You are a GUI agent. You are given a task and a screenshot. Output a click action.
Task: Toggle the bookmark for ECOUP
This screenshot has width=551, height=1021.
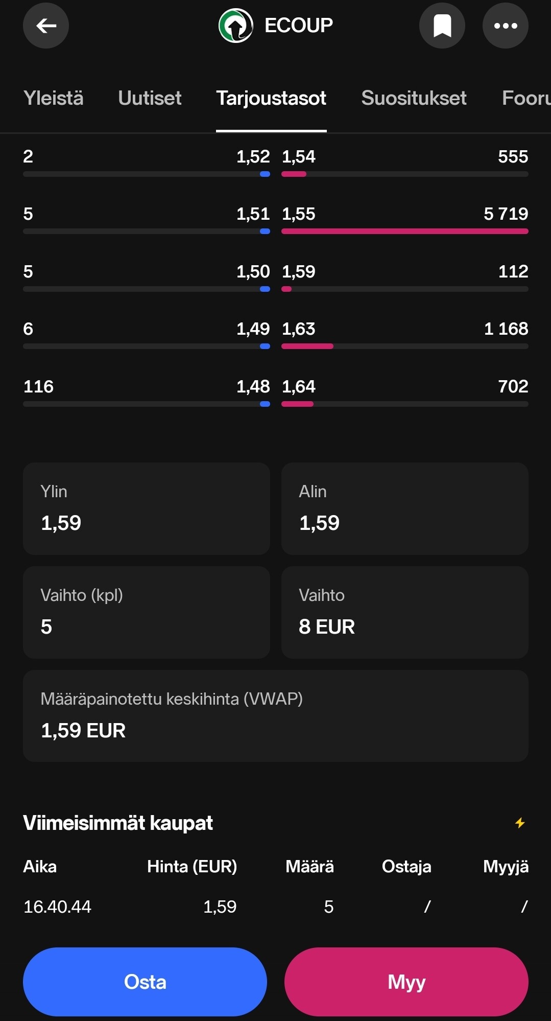442,26
